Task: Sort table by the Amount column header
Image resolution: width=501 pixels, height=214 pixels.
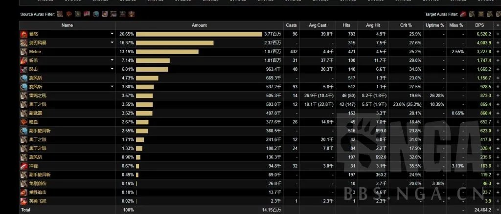Action: (199, 25)
